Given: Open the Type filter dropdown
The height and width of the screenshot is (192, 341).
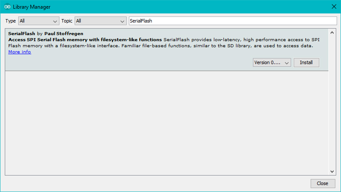Looking at the screenshot, I should pyautogui.click(x=39, y=21).
